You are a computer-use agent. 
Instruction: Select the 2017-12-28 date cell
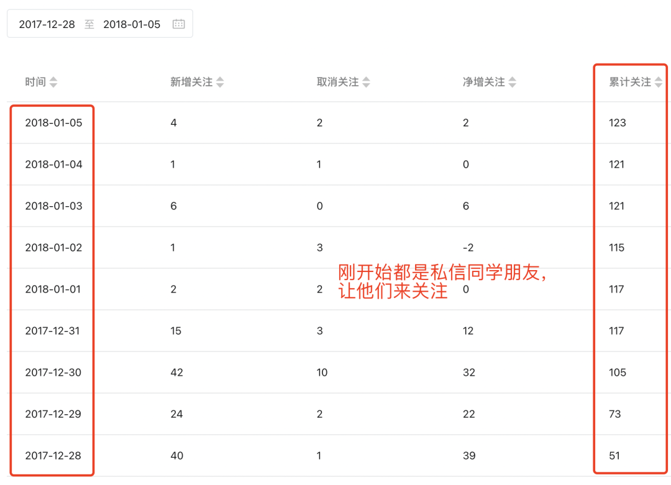pyautogui.click(x=53, y=456)
